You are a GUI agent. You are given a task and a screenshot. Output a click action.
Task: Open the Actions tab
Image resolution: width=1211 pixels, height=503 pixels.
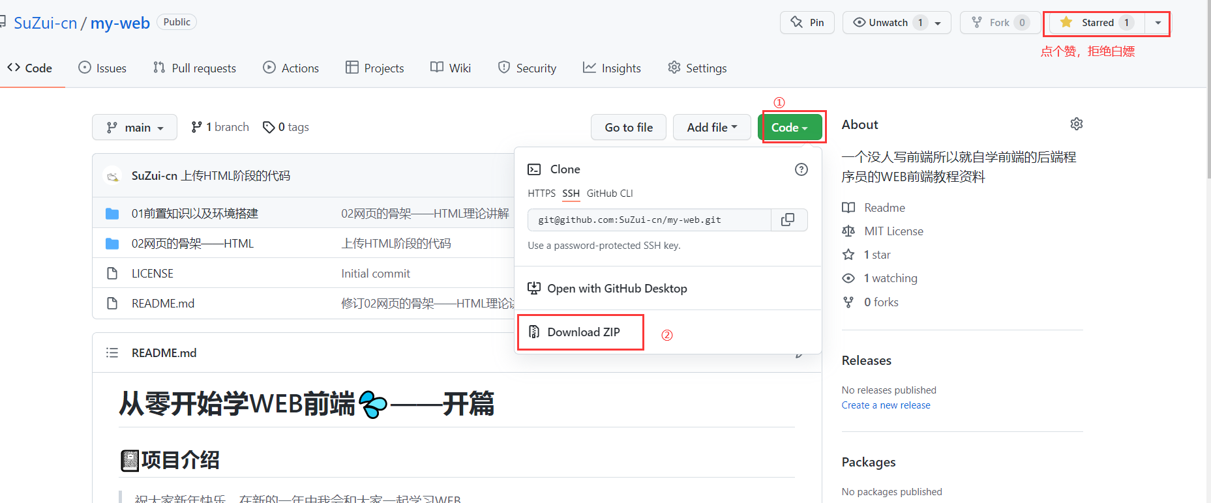coord(291,68)
